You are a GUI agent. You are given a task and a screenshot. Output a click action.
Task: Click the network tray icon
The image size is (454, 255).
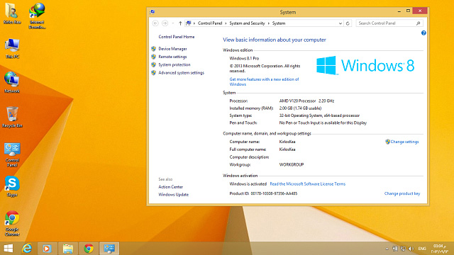tap(403, 249)
